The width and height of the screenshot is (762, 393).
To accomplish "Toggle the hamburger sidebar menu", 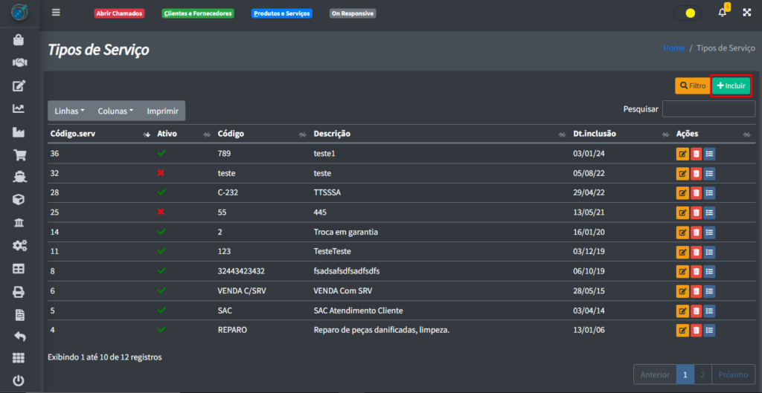I will pos(57,13).
